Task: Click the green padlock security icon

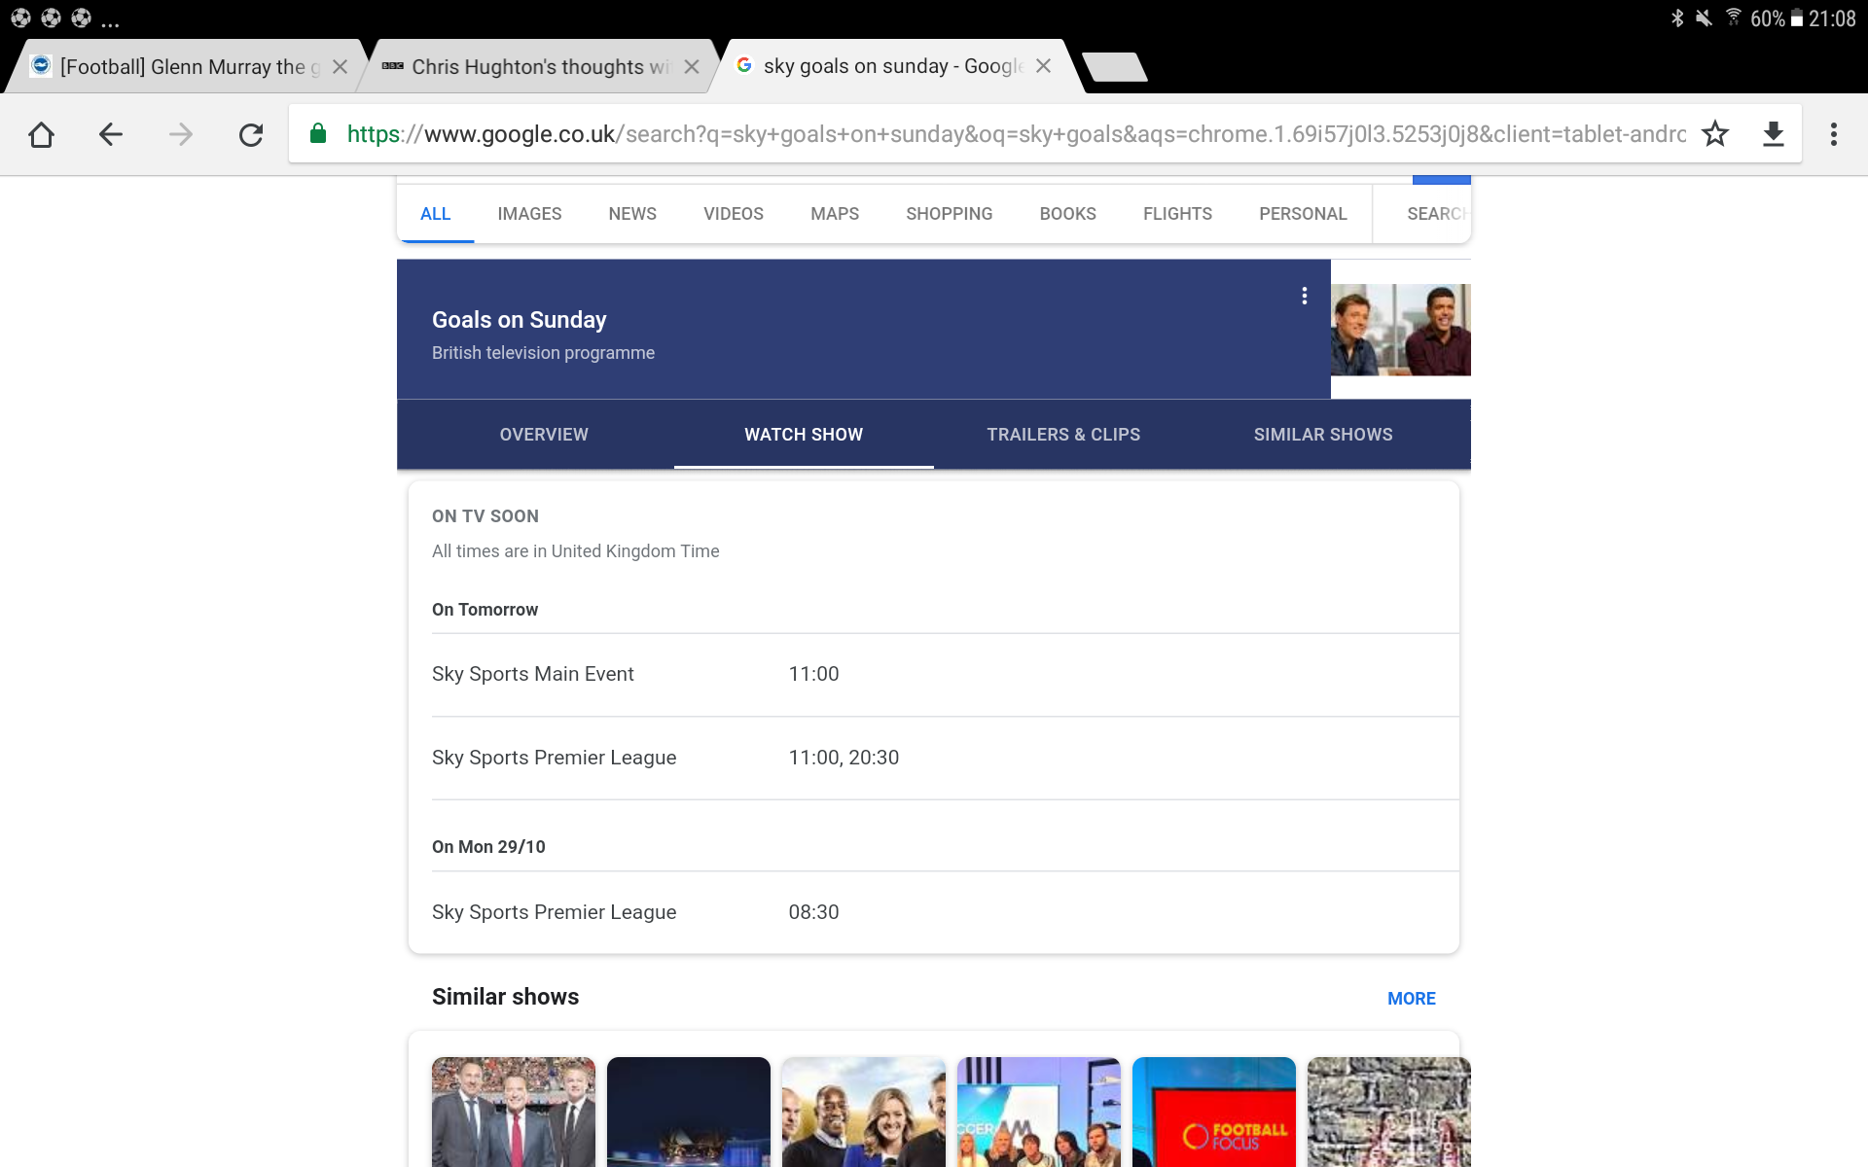Action: pyautogui.click(x=317, y=134)
